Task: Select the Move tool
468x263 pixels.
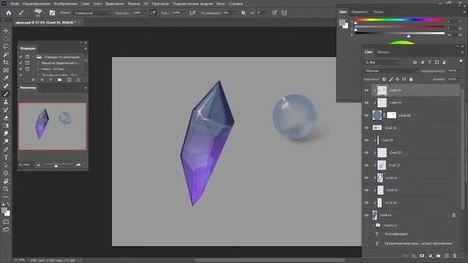Action: tap(6, 31)
